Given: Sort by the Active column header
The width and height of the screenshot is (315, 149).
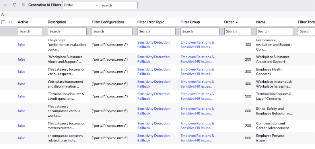Looking at the screenshot, I should click(x=23, y=22).
